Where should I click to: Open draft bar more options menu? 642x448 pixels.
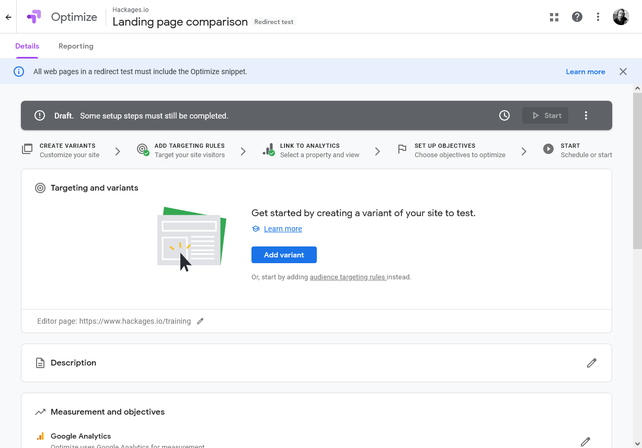point(586,115)
